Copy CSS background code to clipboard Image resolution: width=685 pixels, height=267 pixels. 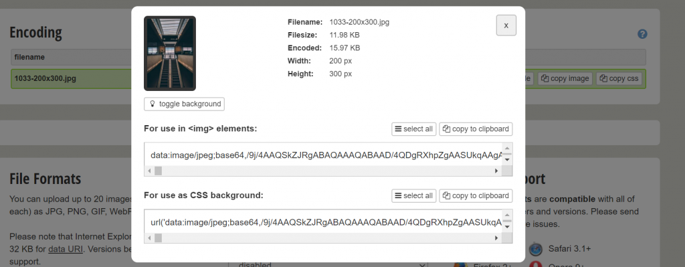pyautogui.click(x=476, y=196)
